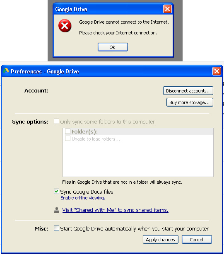Click the Google Drive logo in Preferences title bar
The image size is (224, 255).
[x=6, y=71]
